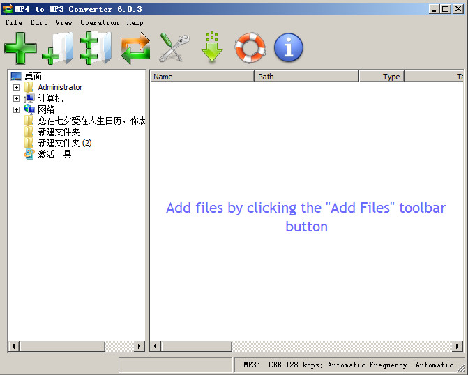Image resolution: width=468 pixels, height=375 pixels.
Task: Click the 计算机 computer icon
Action: click(29, 98)
